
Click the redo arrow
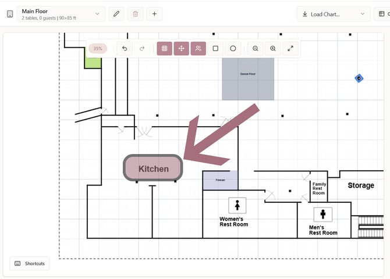[141, 49]
